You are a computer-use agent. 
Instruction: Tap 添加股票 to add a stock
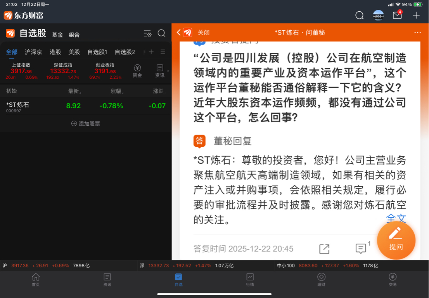(86, 124)
